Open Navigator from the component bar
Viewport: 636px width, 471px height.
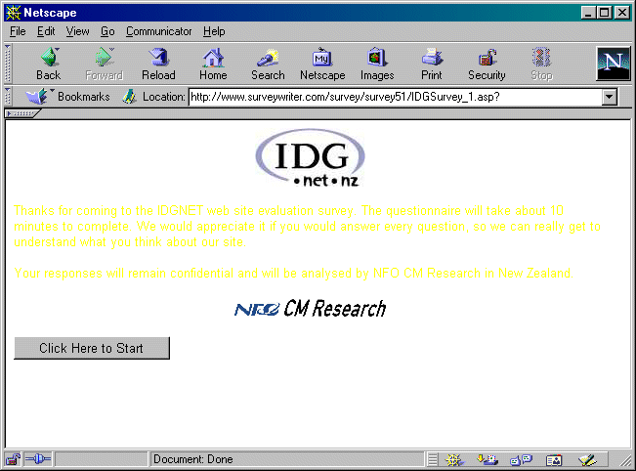pos(452,458)
